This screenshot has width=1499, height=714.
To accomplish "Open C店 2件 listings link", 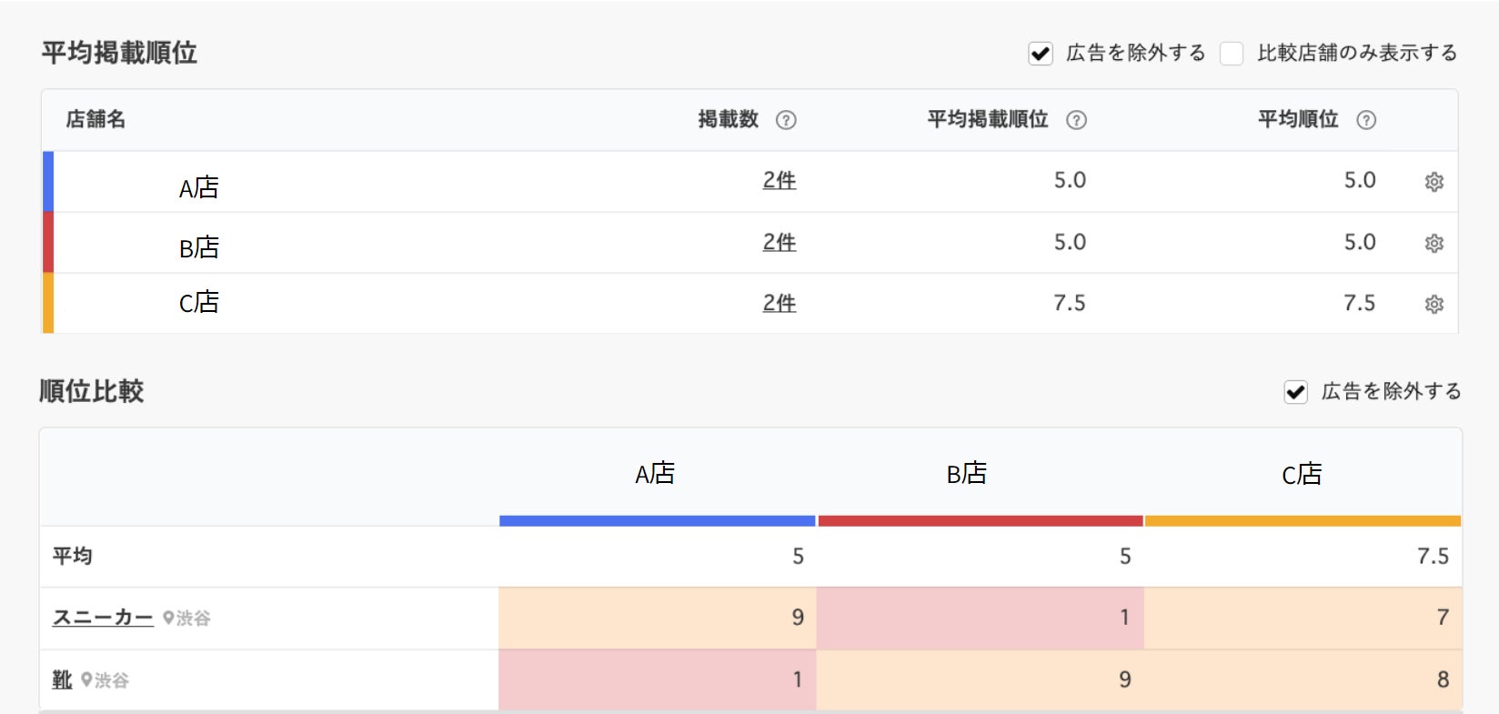I will [x=779, y=303].
